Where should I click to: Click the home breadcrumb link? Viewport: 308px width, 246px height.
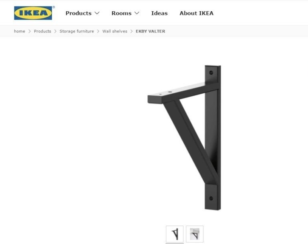pos(20,31)
